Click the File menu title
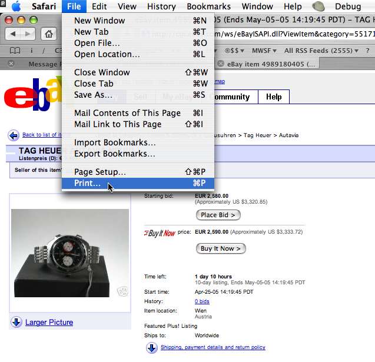The height and width of the screenshot is (362, 375). coord(74,6)
